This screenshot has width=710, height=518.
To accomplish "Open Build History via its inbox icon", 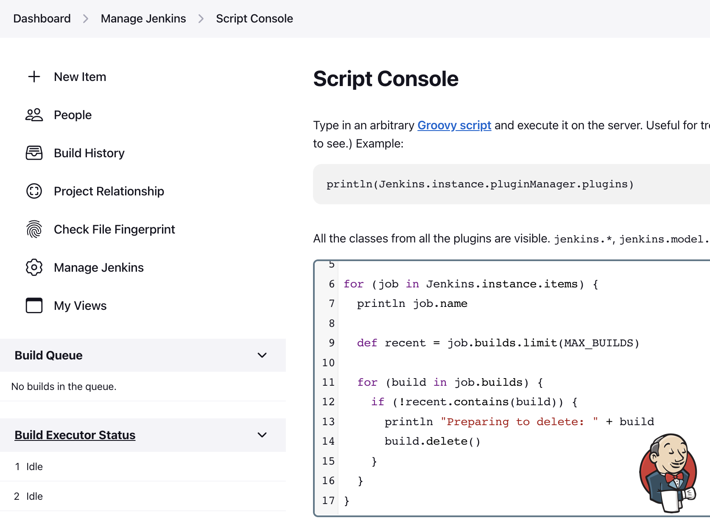I will pos(34,153).
